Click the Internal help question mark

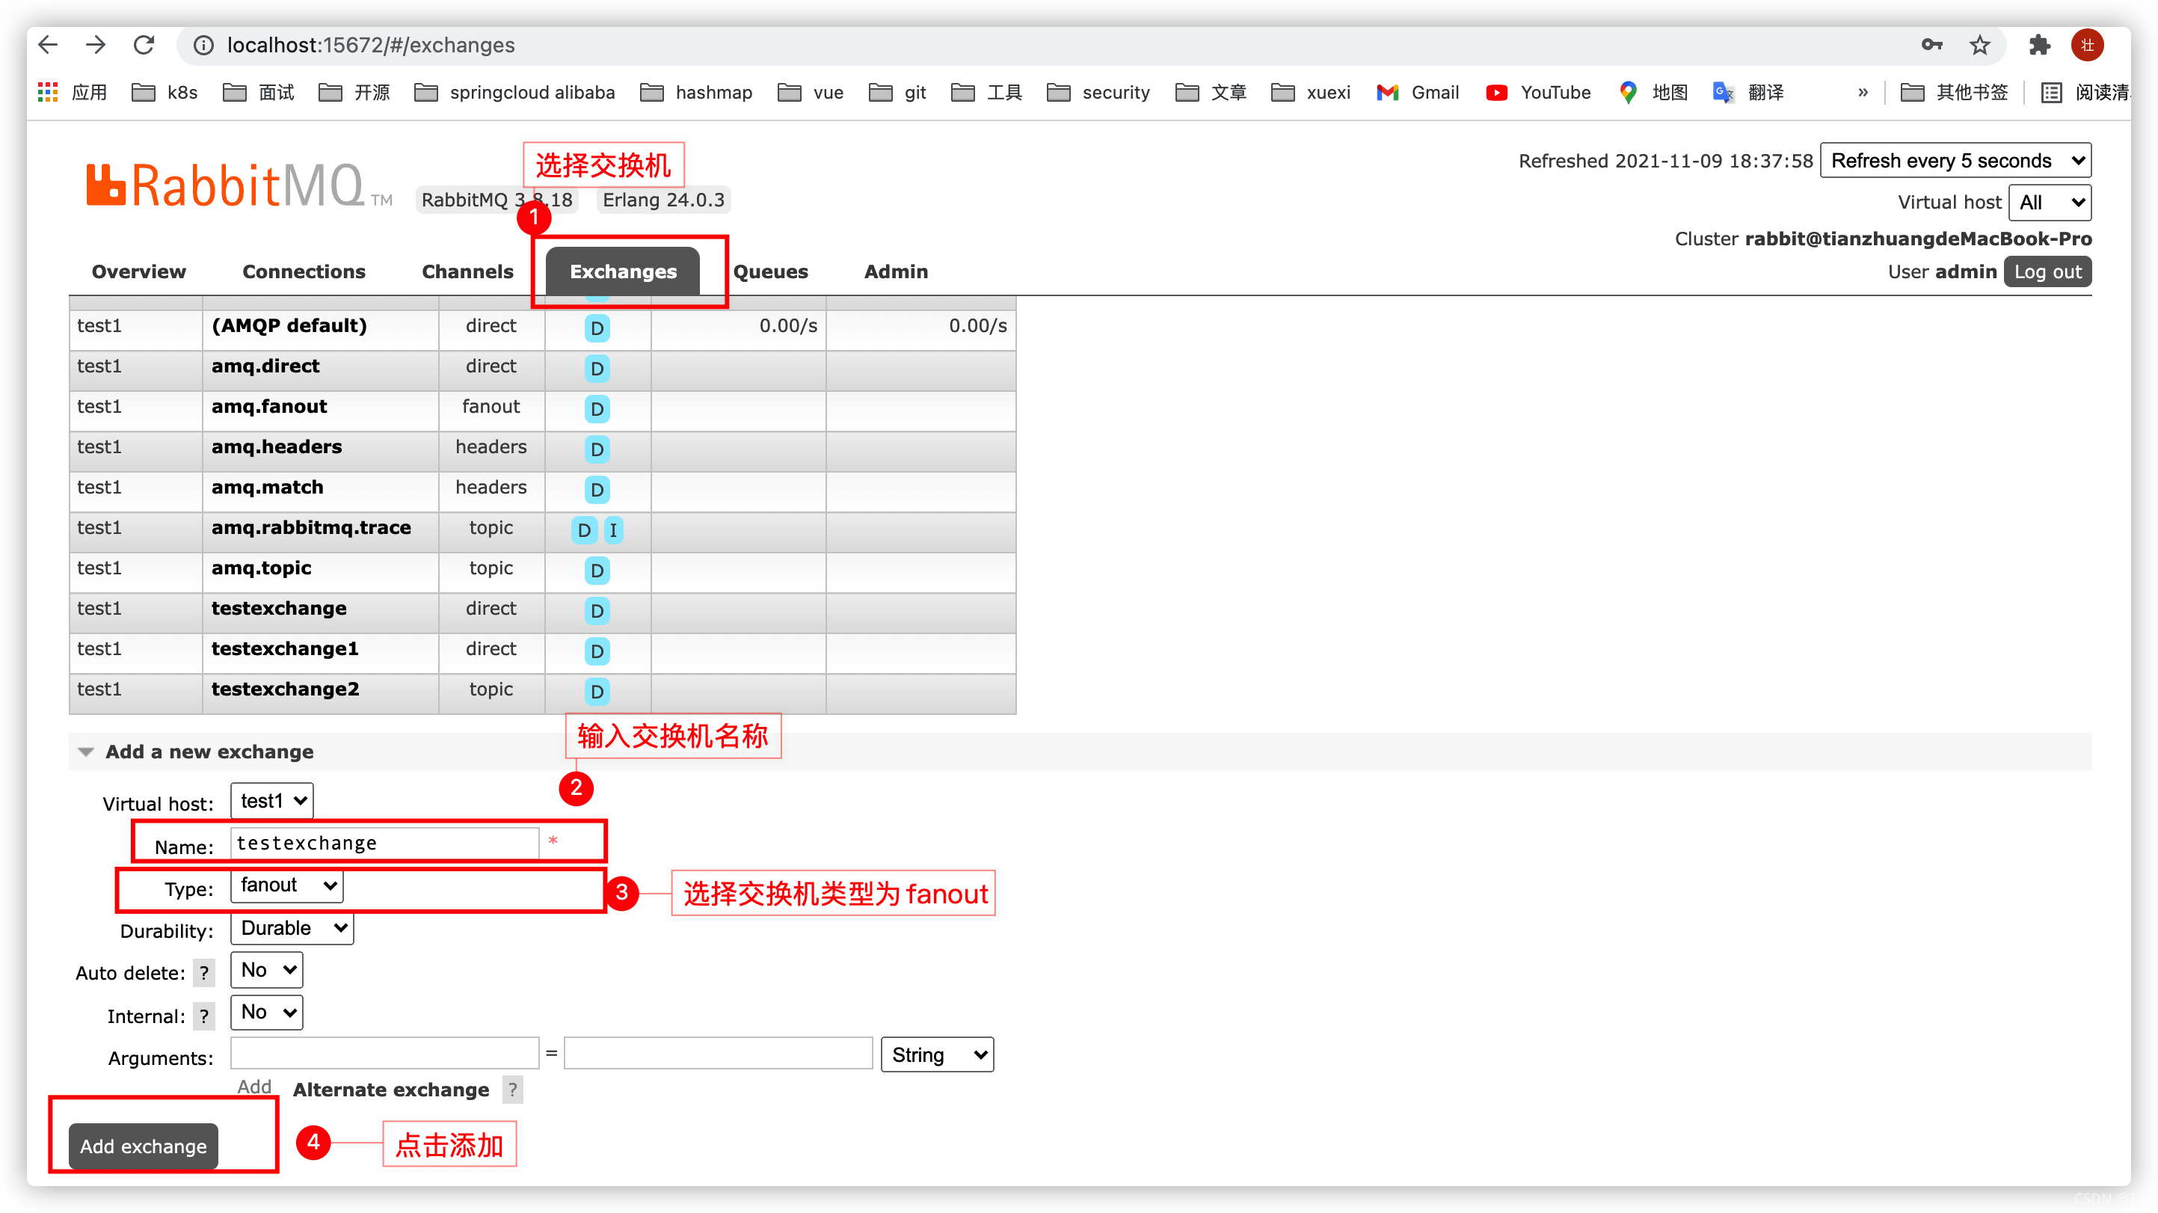[203, 1016]
